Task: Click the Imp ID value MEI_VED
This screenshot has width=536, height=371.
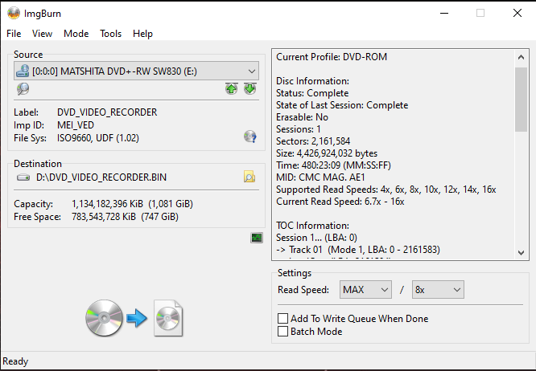Action: [76, 125]
